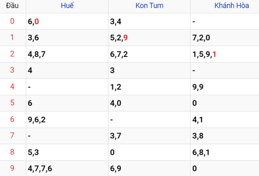Click the Đầu column header

(x=12, y=5)
